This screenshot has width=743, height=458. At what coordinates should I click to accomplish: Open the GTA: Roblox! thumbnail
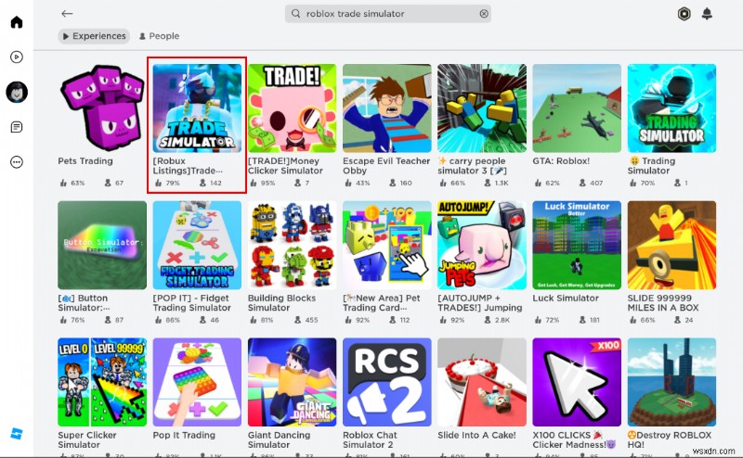coord(577,108)
